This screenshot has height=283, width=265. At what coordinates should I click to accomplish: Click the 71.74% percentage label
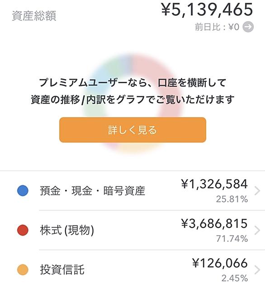click(232, 239)
